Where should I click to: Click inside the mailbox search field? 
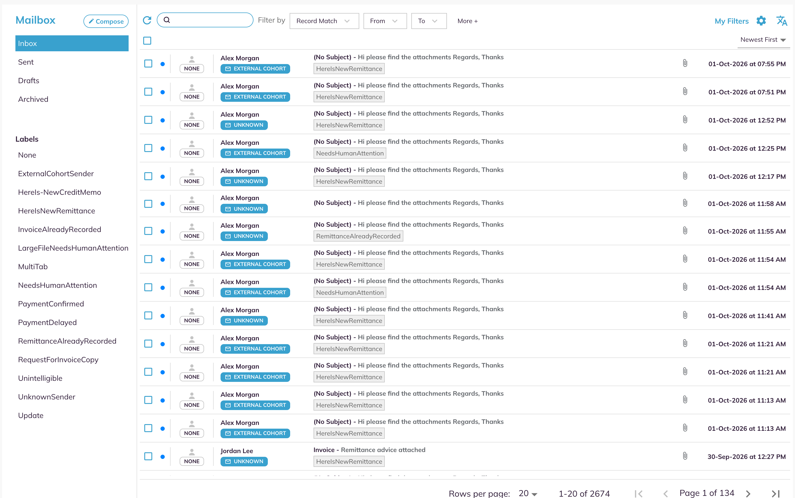click(x=205, y=20)
